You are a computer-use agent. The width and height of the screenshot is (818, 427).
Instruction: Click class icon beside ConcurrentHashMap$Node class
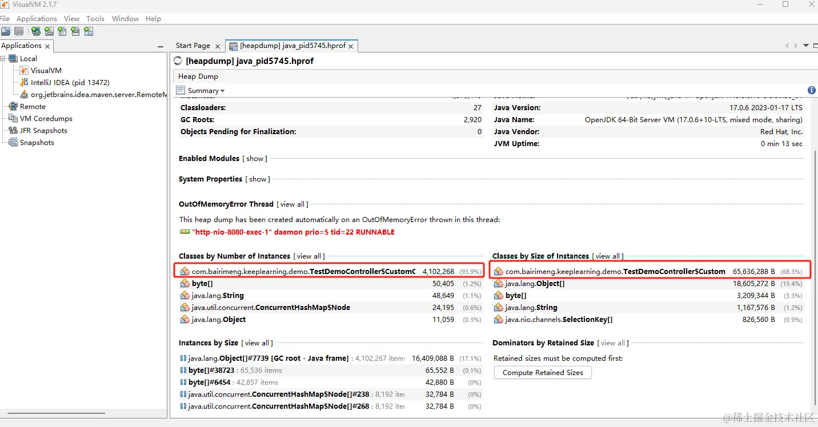185,308
